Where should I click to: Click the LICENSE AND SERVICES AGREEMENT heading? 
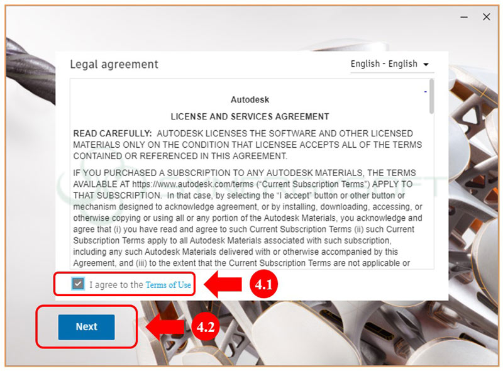250,116
